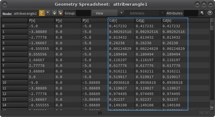
Task: Click Cd[g] value 0.00292516 in row 1
Action: (x=147, y=32)
